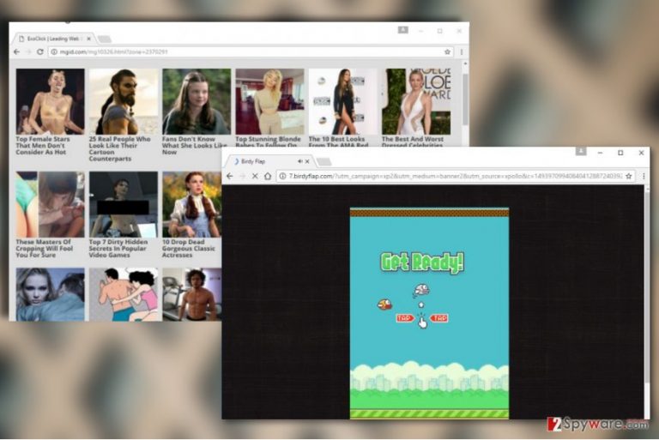Screen dimensions: 659x440
Task: Open the cartoon couple thumbnail in bottom row
Action: 124,294
